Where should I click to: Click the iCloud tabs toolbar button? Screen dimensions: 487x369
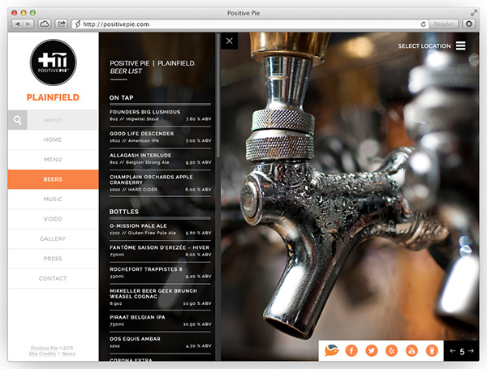tap(45, 24)
